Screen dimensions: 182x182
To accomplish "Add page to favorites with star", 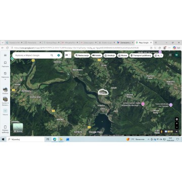I will coord(155,48).
